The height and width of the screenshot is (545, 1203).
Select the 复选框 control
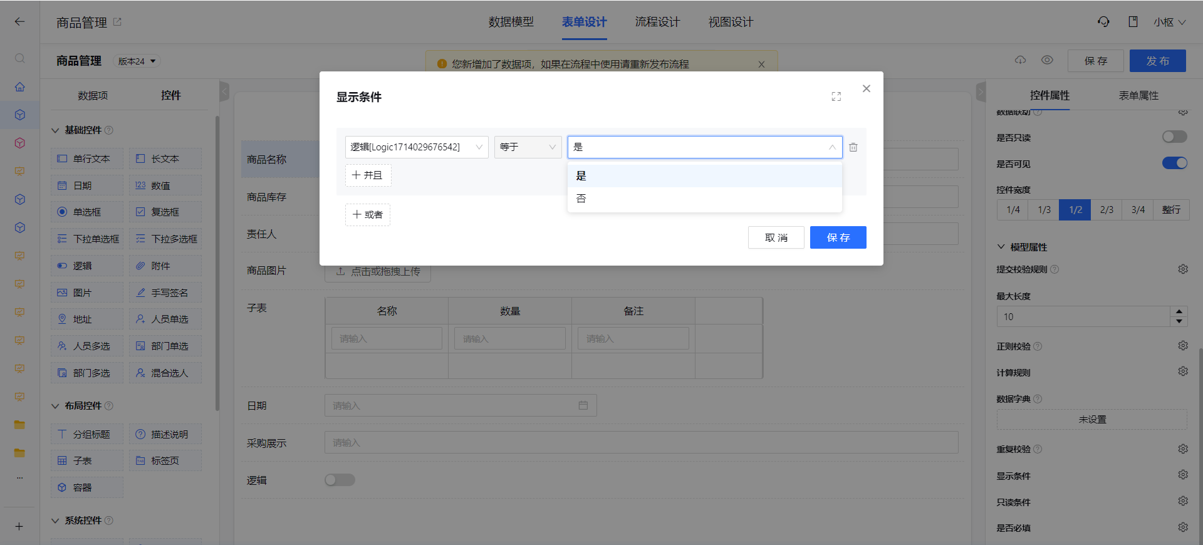coord(165,212)
